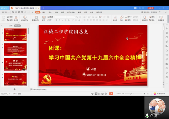The image size is (169, 119).
Task: Click the zoom slider handle
Action: click(x=131, y=94)
